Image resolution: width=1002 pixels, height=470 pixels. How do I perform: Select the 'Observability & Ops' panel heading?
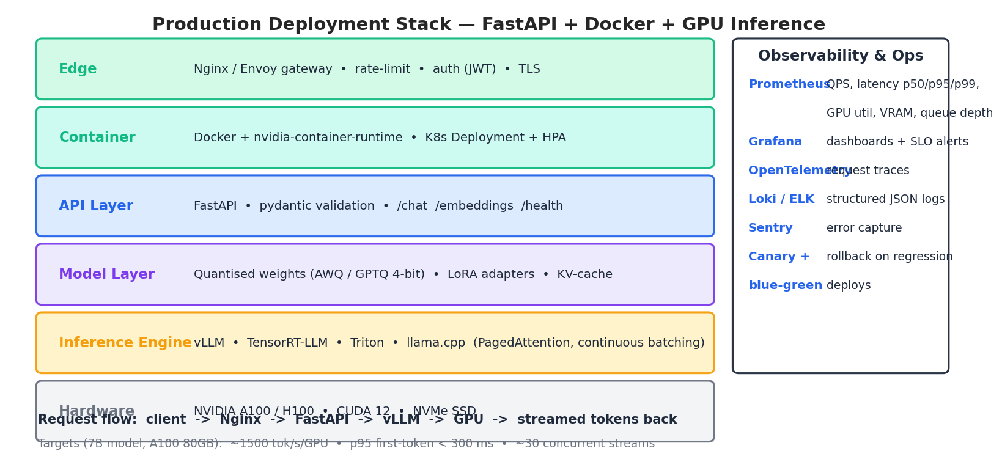point(841,56)
